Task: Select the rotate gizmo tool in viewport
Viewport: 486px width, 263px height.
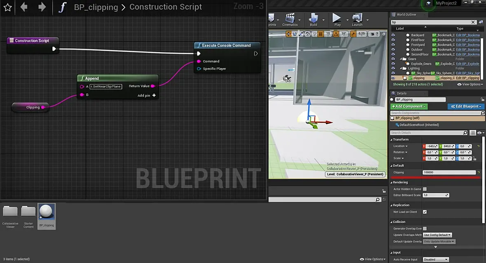Action: [294, 34]
